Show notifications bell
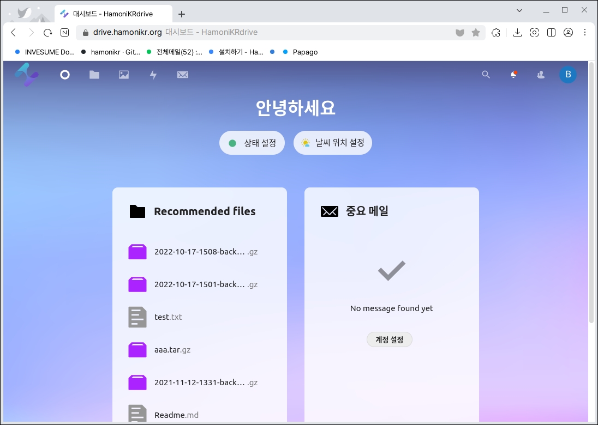The image size is (598, 425). coord(513,75)
